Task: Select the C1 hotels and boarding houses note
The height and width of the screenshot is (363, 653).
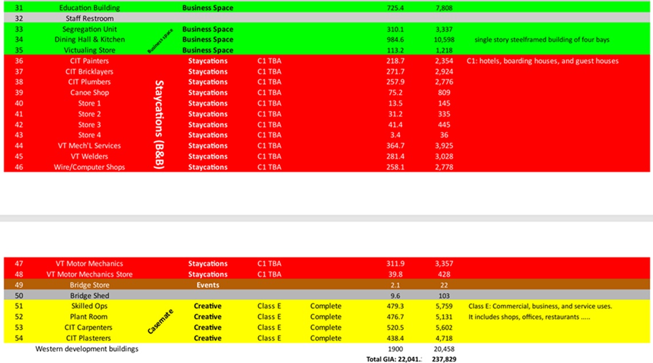Action: (542, 61)
